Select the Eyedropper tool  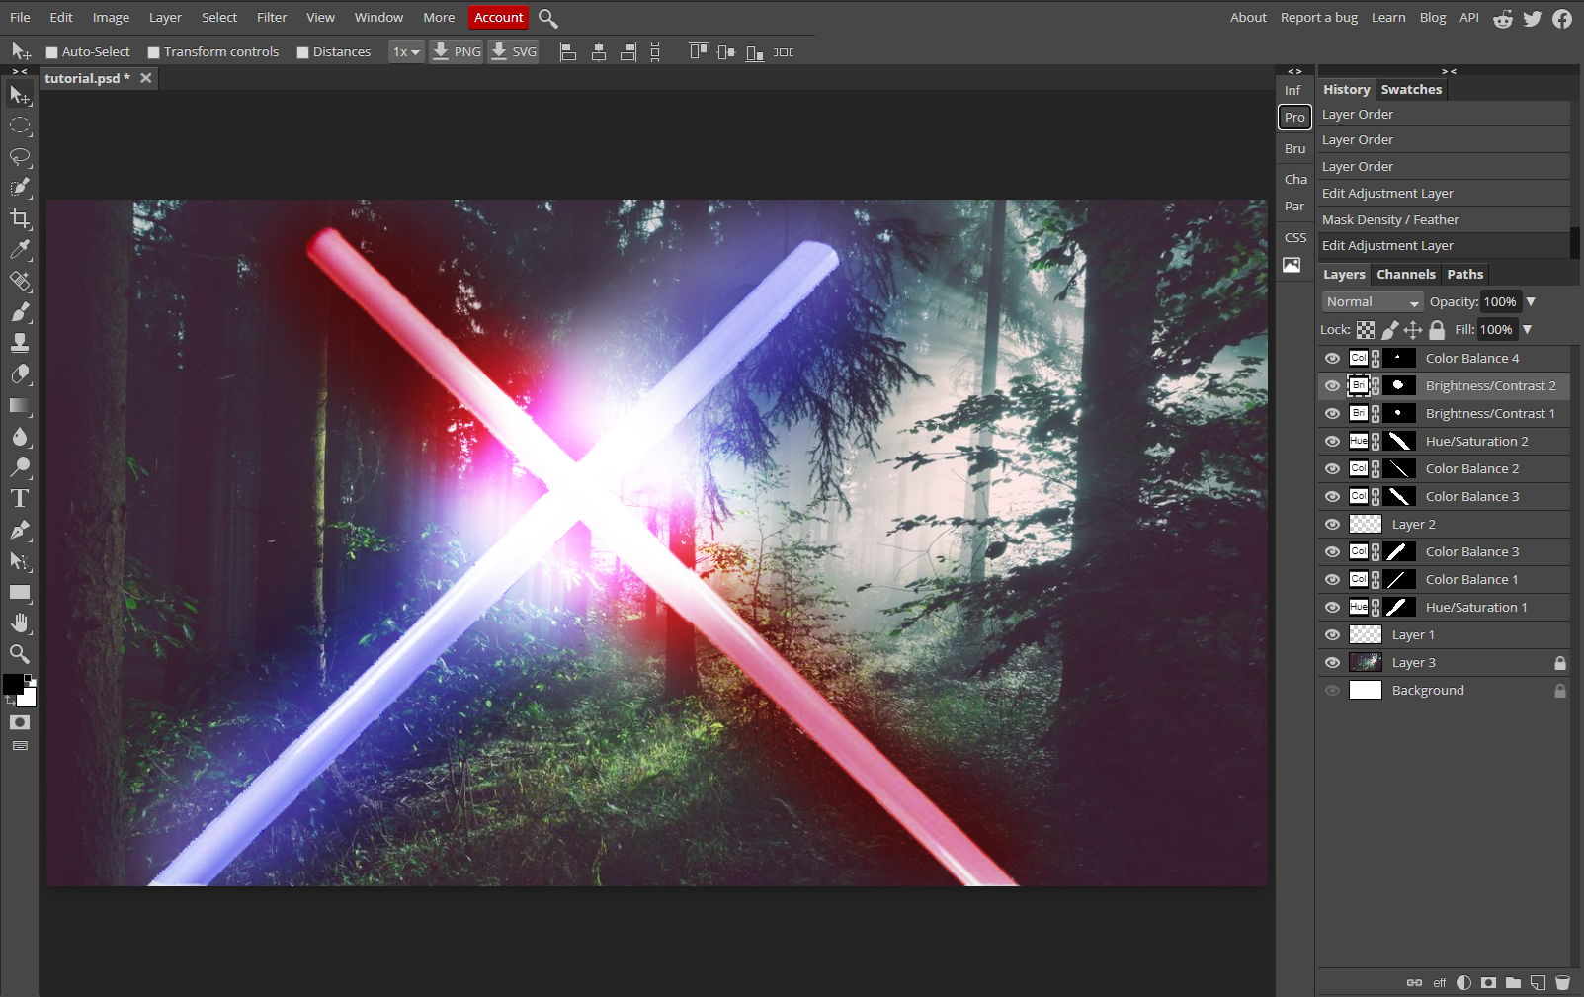coord(20,250)
